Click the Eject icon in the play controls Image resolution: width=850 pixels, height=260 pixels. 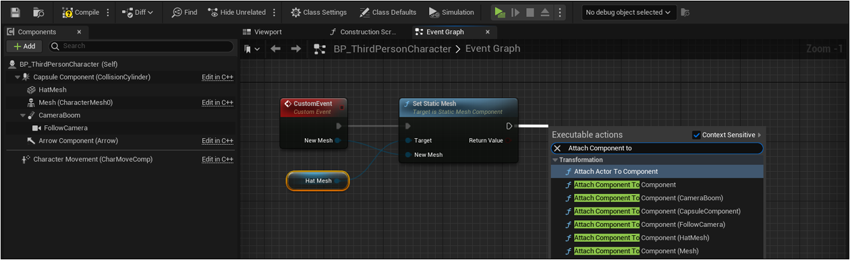click(x=544, y=12)
